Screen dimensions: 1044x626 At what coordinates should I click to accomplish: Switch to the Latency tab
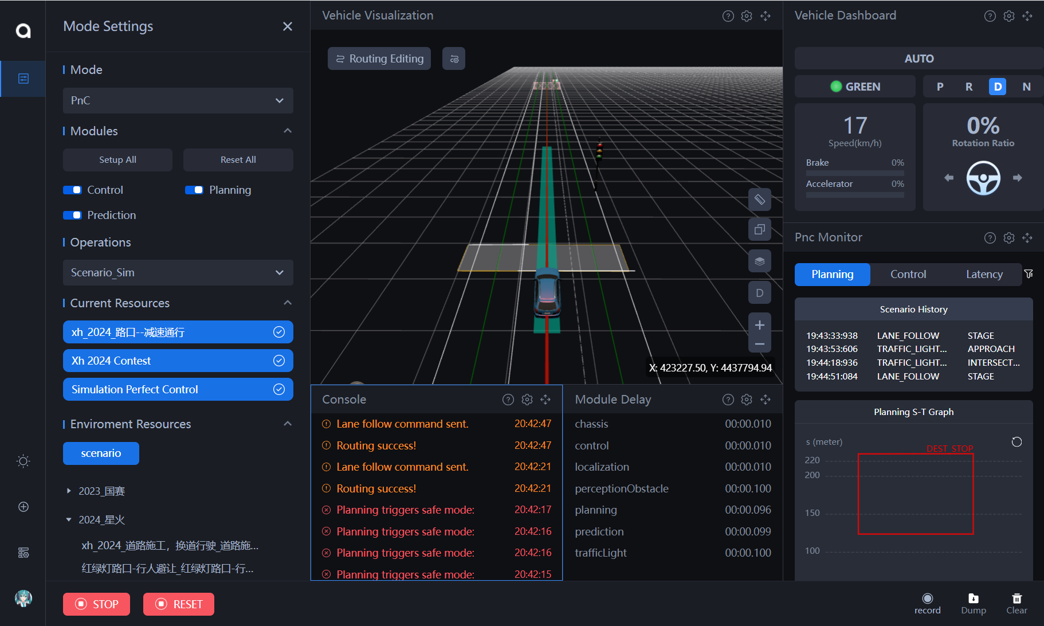click(984, 275)
